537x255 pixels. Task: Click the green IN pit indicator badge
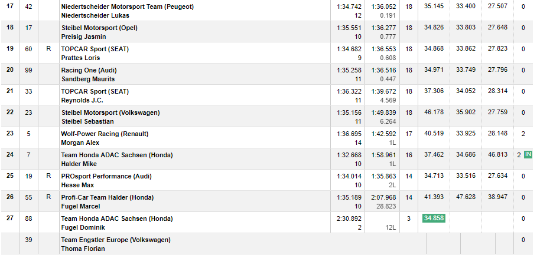pyautogui.click(x=528, y=155)
